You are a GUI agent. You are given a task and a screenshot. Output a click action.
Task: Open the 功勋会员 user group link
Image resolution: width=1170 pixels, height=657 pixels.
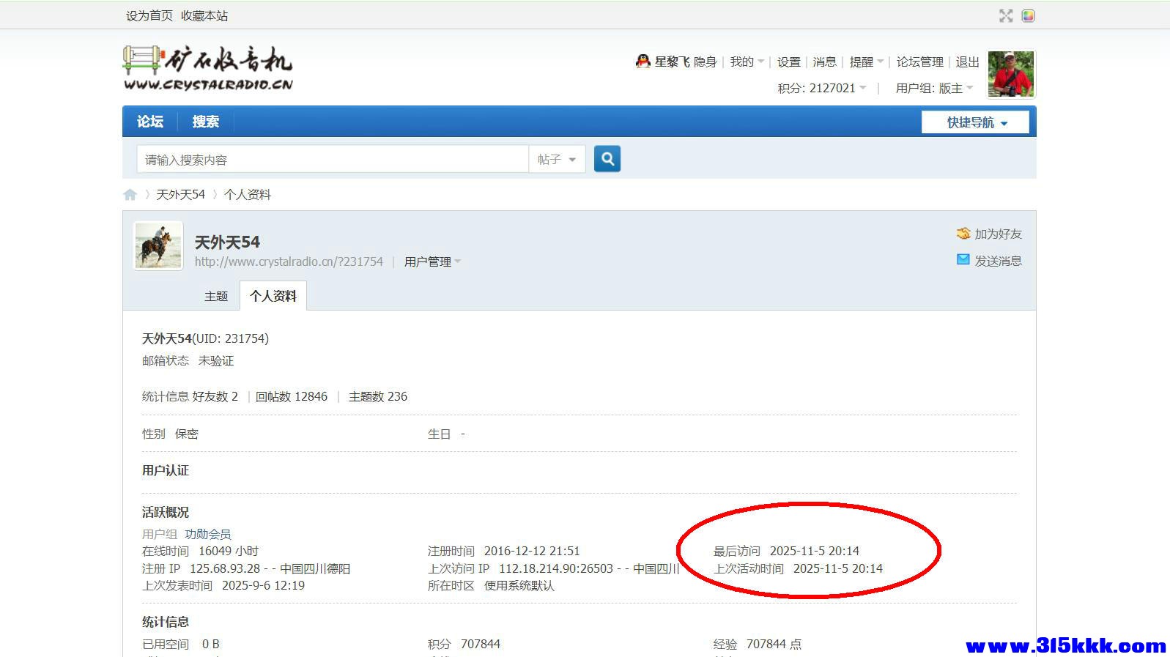tap(208, 534)
